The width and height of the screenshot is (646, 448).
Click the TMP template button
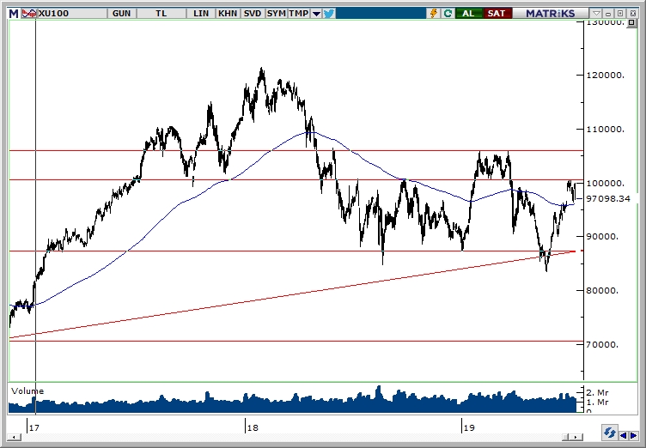pyautogui.click(x=298, y=14)
